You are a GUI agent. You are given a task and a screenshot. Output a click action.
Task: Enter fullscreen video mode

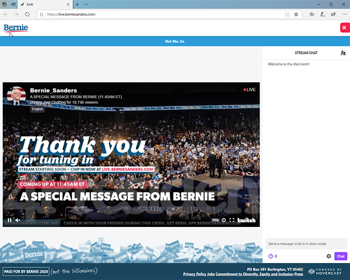click(232, 220)
